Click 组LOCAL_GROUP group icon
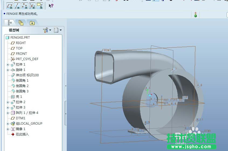Image resolution: width=228 pixels, height=151 pixels. click(x=13, y=124)
